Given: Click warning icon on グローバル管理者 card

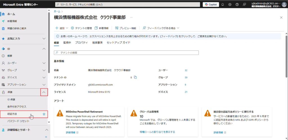Looking at the screenshot, I should [134, 113].
